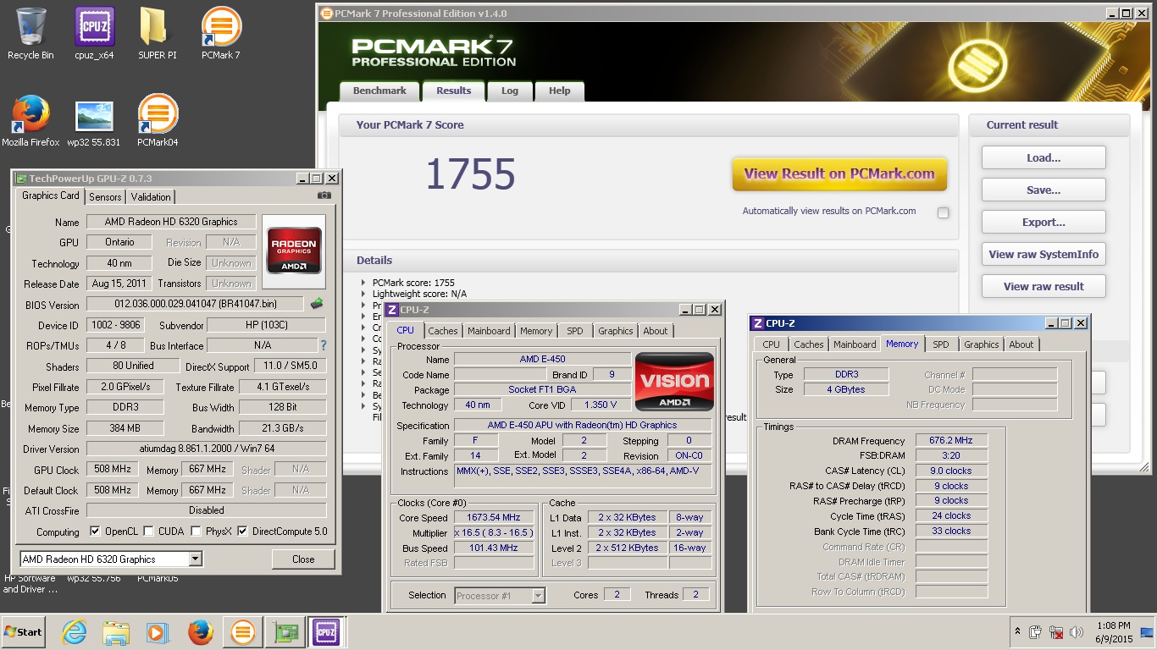
Task: Open the SUPER PI folder icon
Action: [x=158, y=34]
